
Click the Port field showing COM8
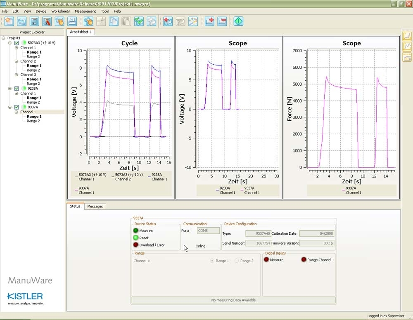coord(208,231)
